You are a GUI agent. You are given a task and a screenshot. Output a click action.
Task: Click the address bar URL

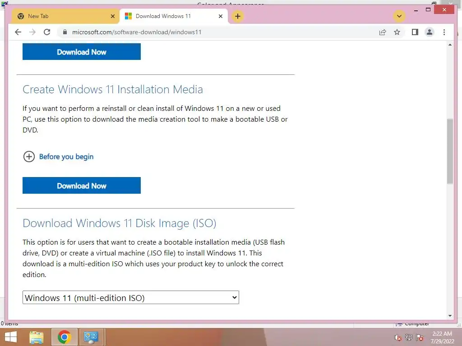[137, 32]
